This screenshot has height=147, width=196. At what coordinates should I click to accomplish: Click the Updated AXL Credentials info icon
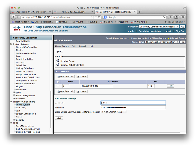tap(58, 64)
